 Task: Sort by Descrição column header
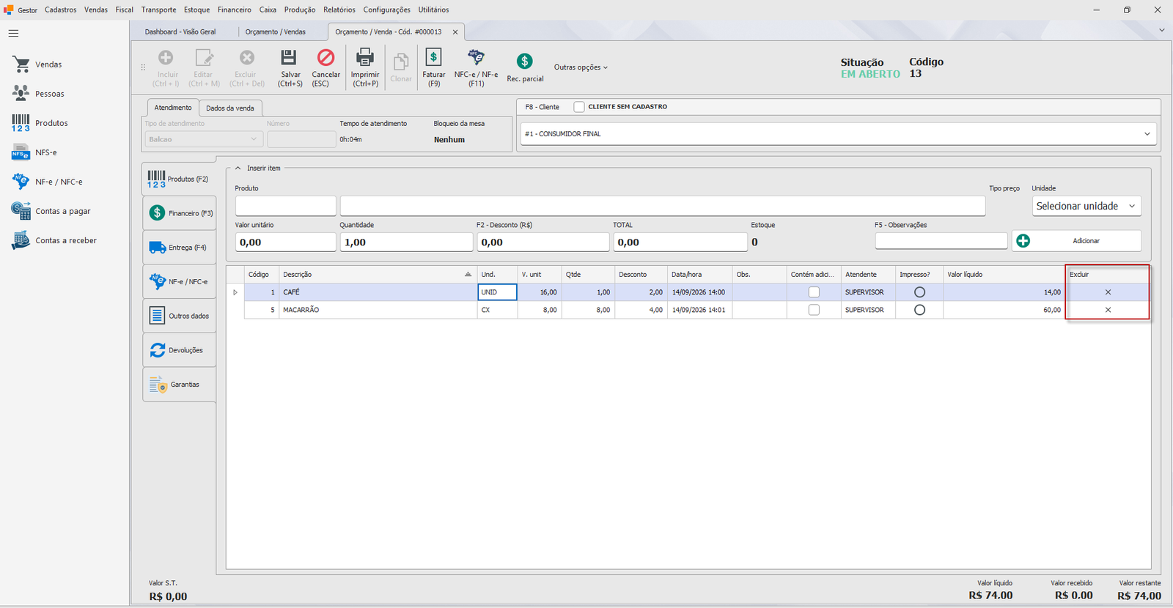click(x=378, y=275)
